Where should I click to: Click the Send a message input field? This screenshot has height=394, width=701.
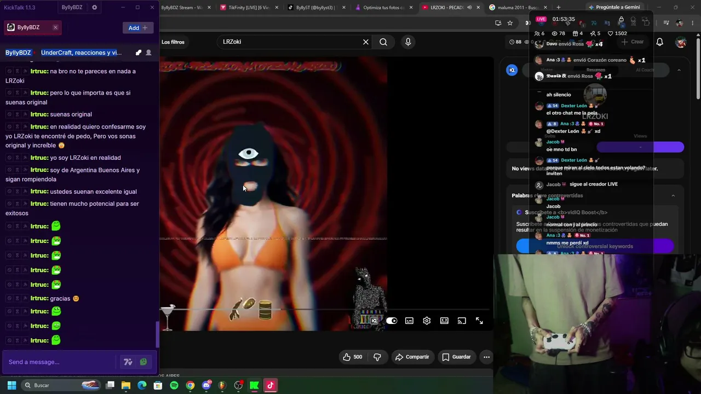60,362
